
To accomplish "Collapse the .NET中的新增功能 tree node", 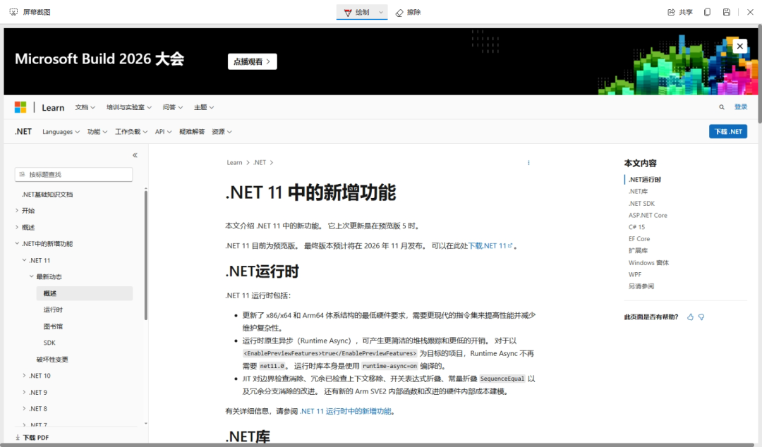I will coord(17,243).
